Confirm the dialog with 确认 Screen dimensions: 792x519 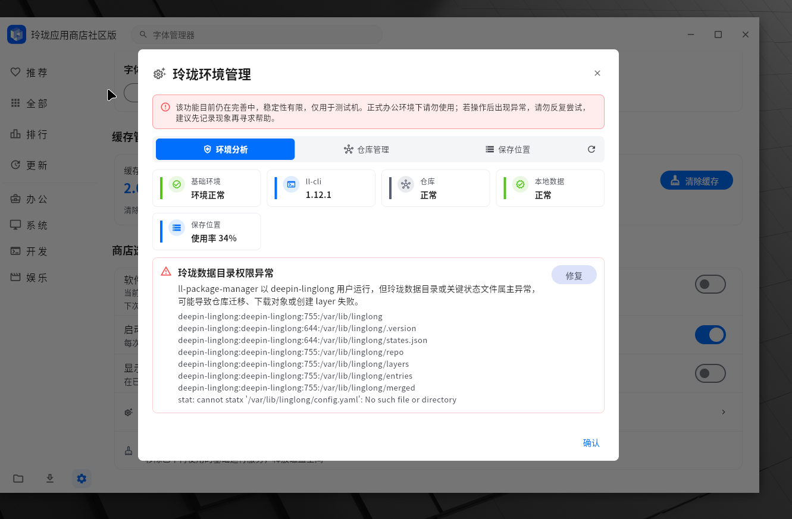click(x=591, y=443)
